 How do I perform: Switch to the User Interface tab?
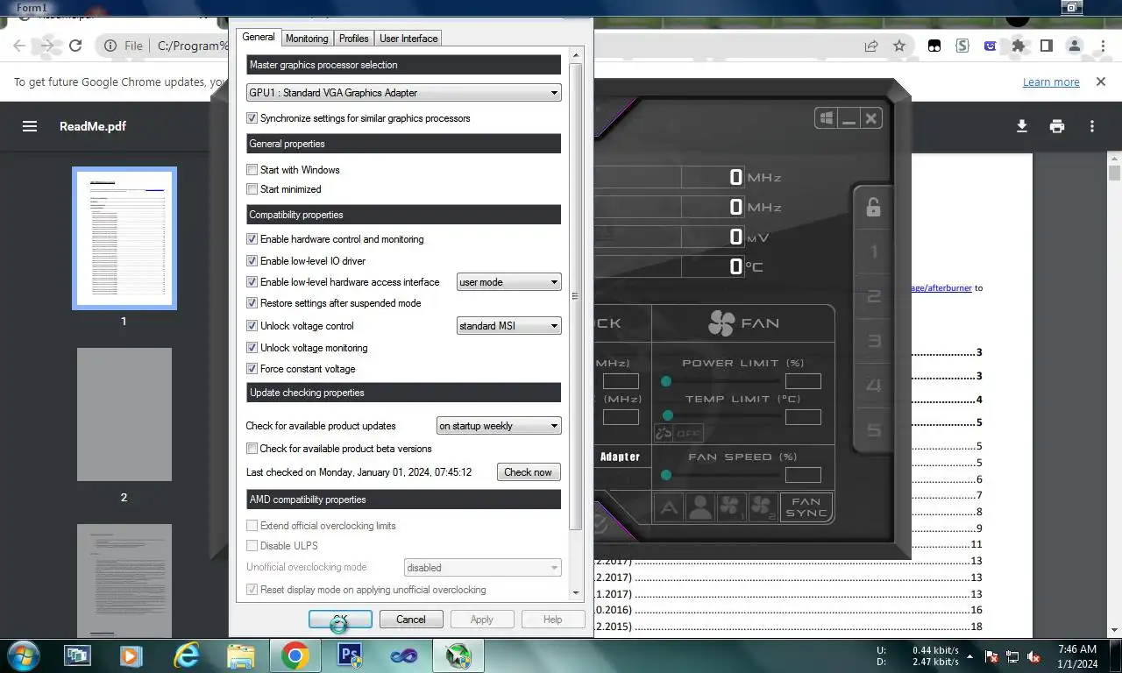408,39
